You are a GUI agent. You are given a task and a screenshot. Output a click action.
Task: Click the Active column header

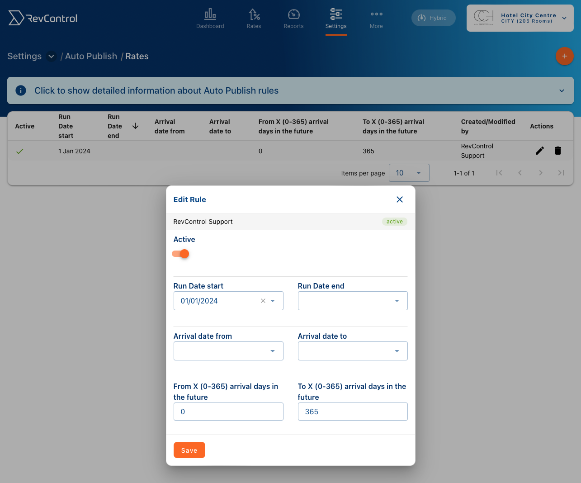pos(25,126)
